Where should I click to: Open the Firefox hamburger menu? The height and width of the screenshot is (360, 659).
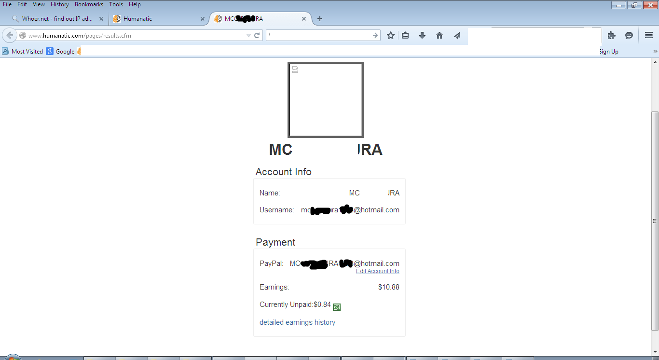point(649,35)
